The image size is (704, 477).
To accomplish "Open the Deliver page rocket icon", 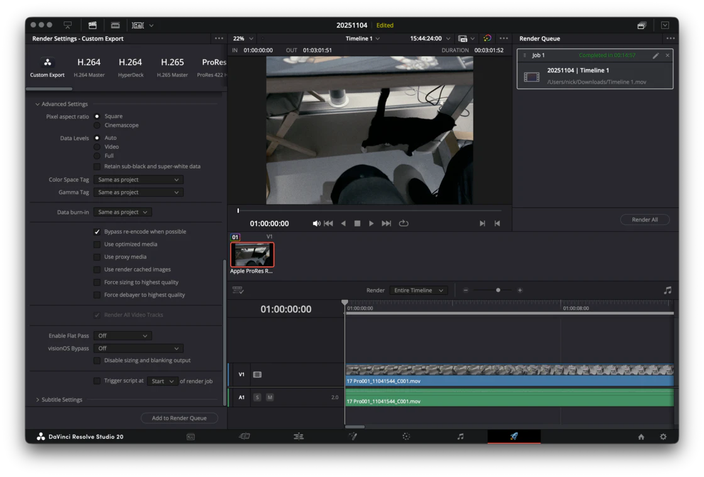I will [x=514, y=436].
